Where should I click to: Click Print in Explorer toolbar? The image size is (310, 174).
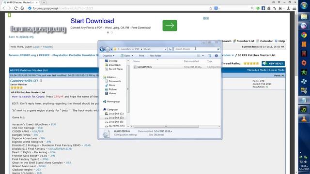click(x=141, y=56)
